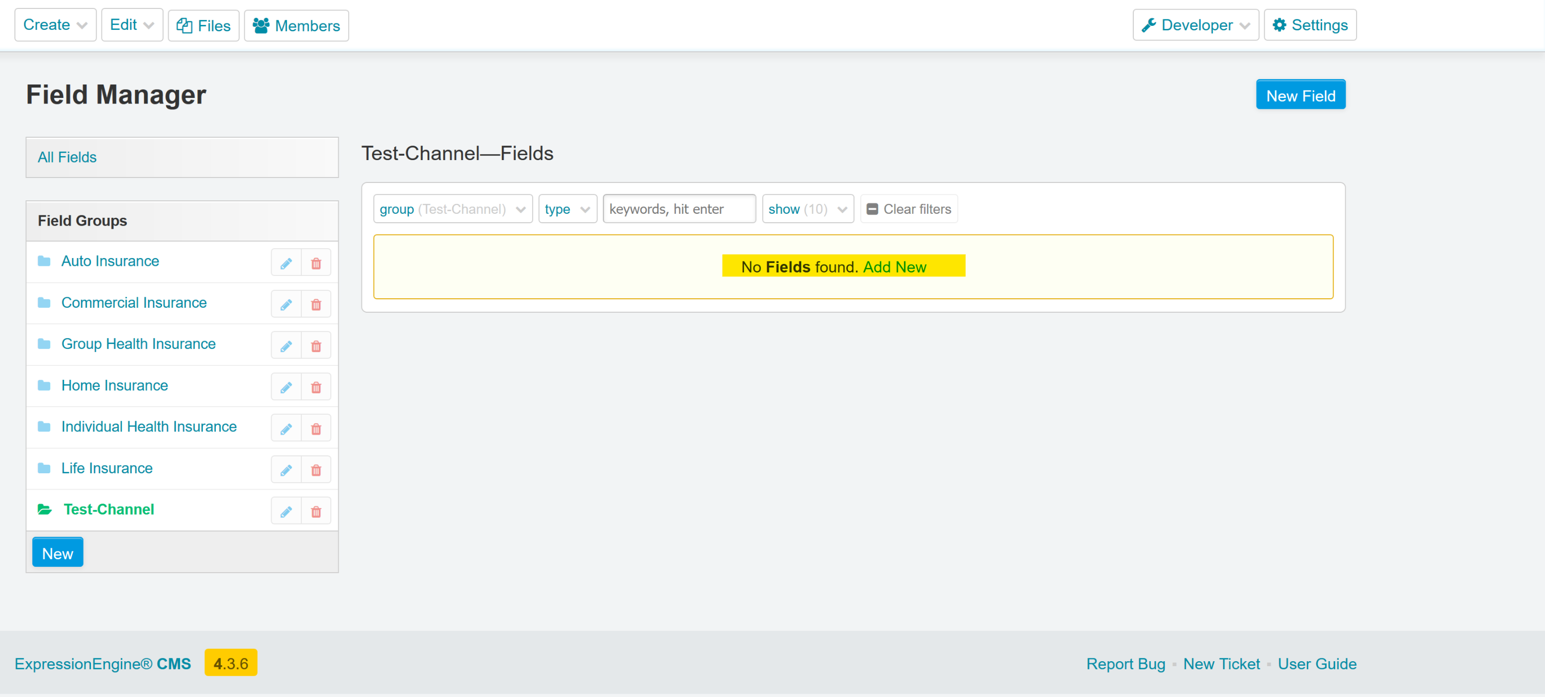1545x697 pixels.
Task: Expand the Developer menu
Action: (1195, 24)
